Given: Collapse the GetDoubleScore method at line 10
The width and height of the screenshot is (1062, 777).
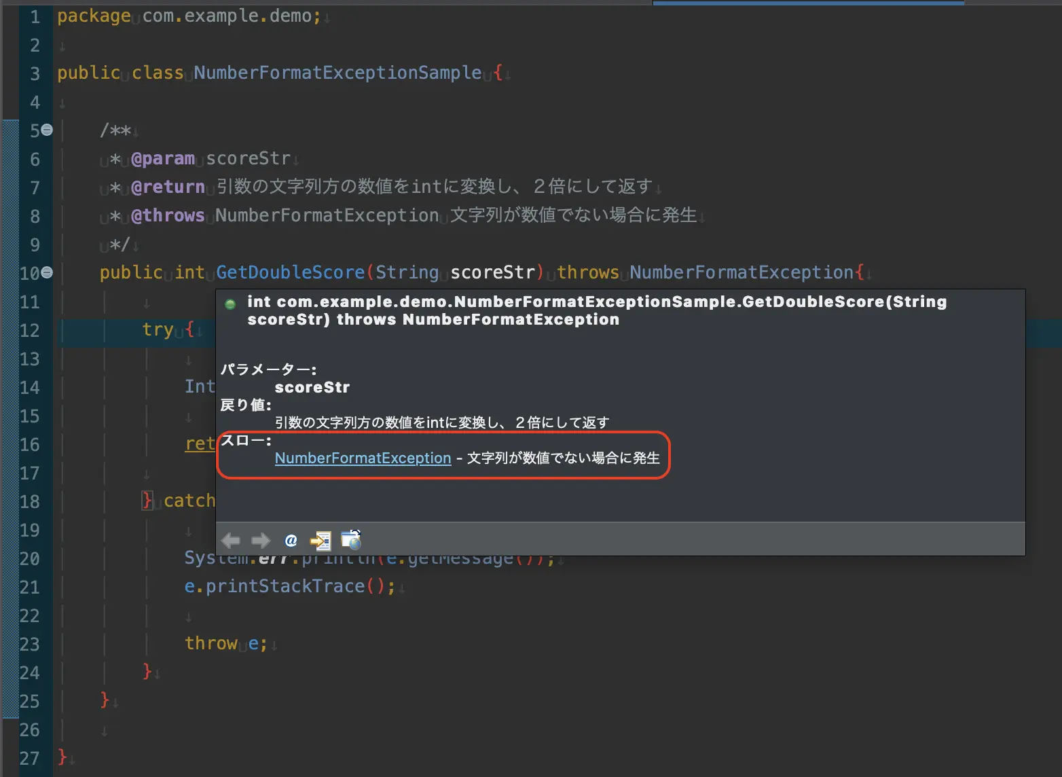Looking at the screenshot, I should point(45,272).
